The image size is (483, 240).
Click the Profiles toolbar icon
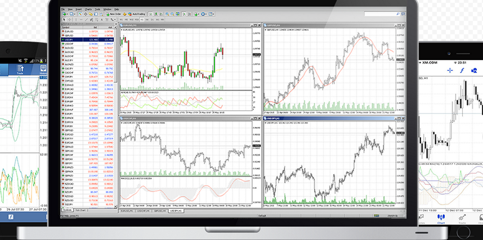[71, 14]
